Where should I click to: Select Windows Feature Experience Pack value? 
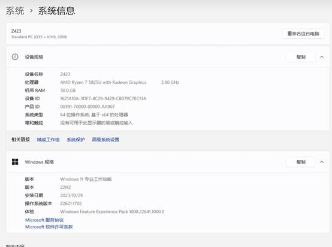coord(112,212)
